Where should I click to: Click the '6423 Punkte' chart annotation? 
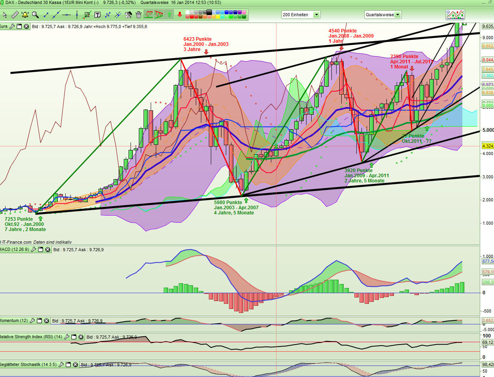point(197,39)
